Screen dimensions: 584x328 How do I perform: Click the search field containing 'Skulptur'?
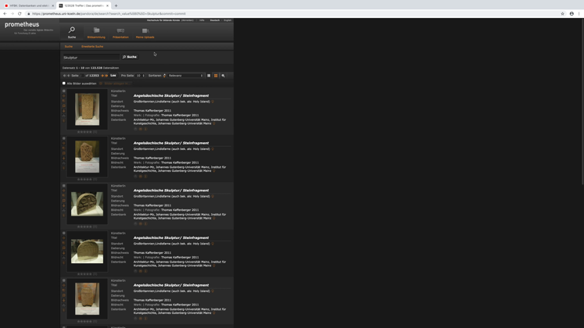pos(90,57)
